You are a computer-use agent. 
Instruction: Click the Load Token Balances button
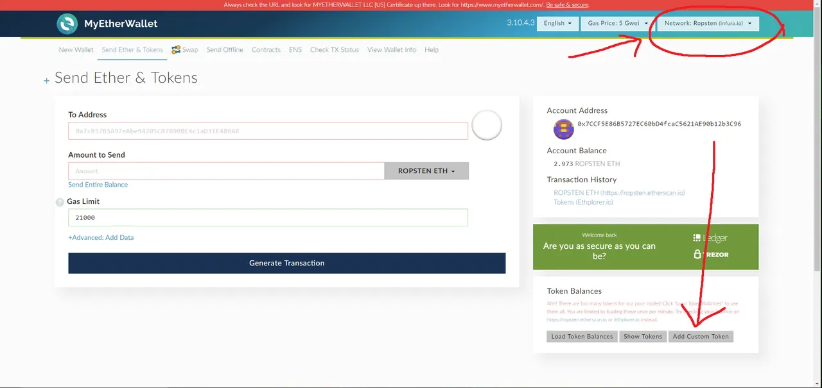[582, 336]
